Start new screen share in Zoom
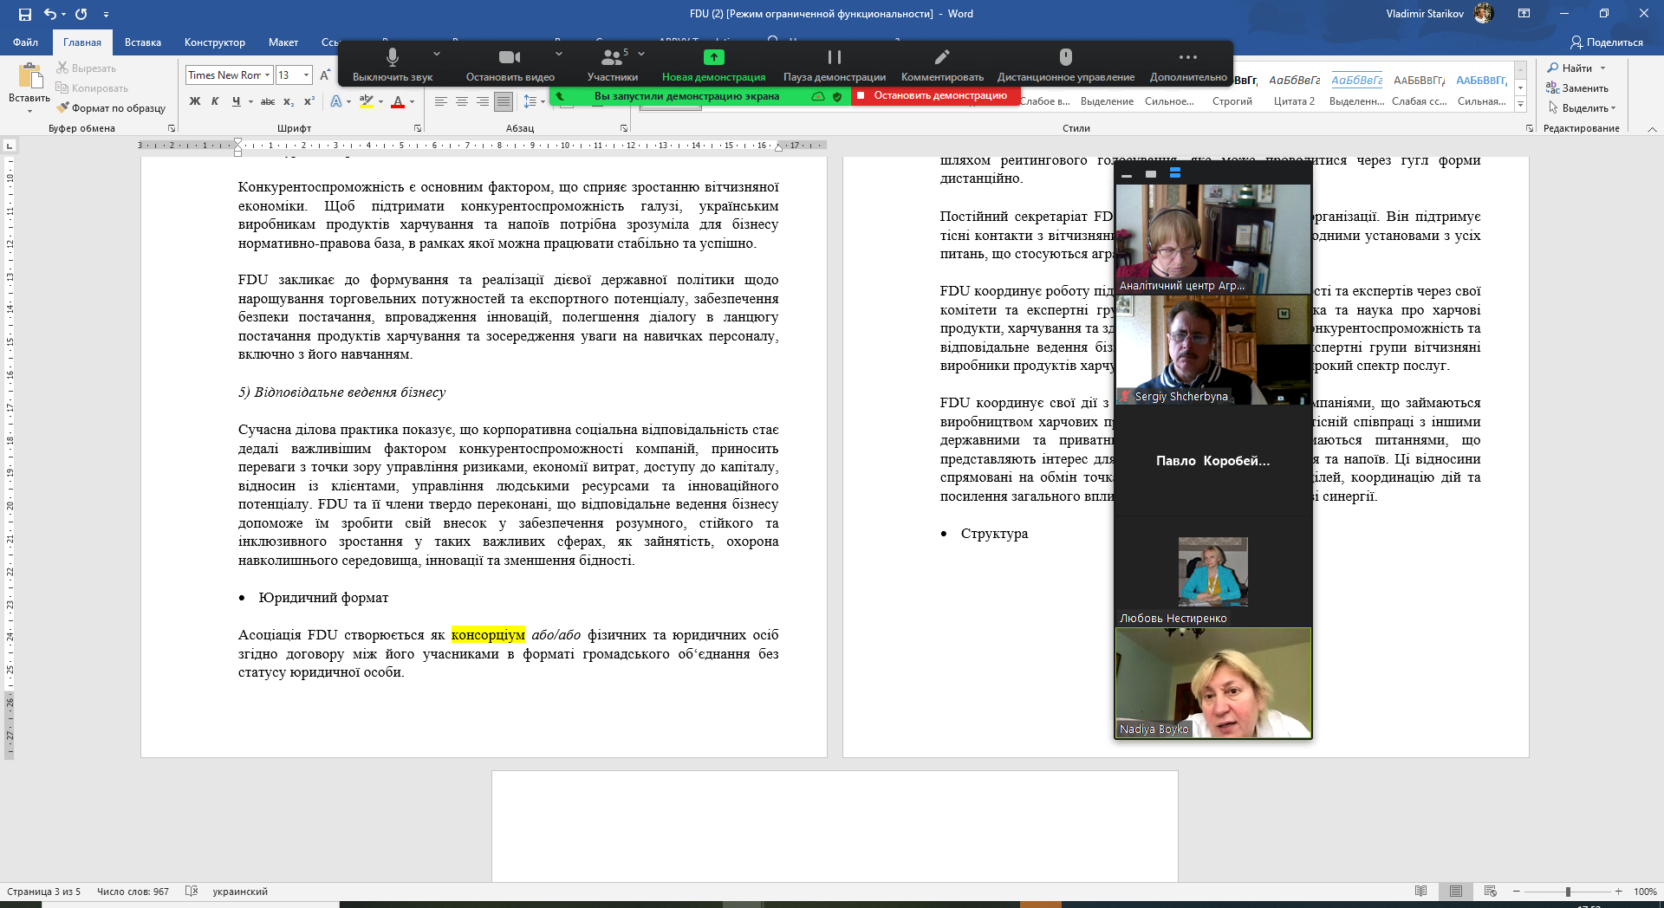 click(713, 65)
